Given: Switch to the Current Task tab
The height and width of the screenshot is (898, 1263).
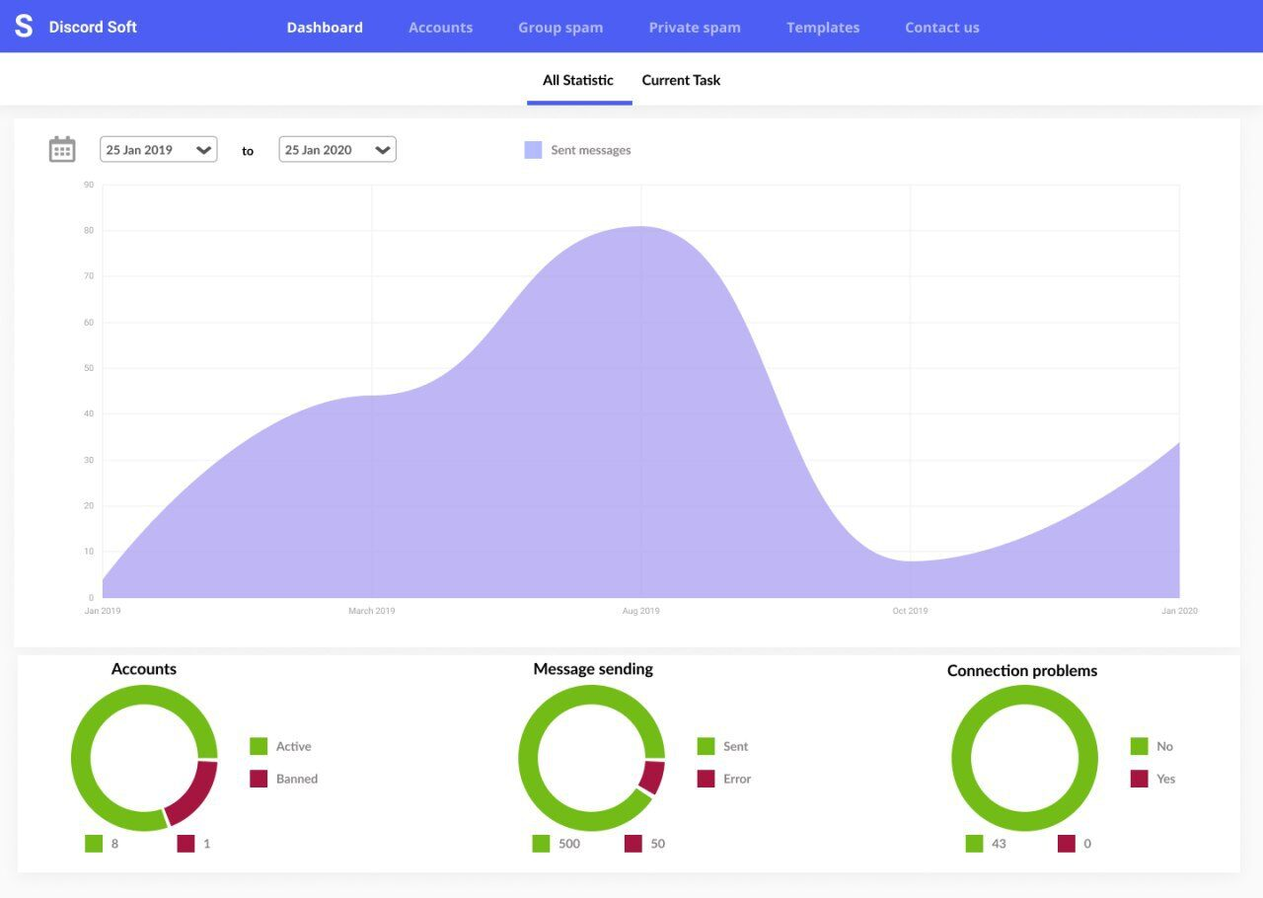Looking at the screenshot, I should [681, 81].
